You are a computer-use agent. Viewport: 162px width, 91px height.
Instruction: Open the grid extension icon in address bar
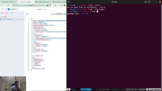(48, 5)
